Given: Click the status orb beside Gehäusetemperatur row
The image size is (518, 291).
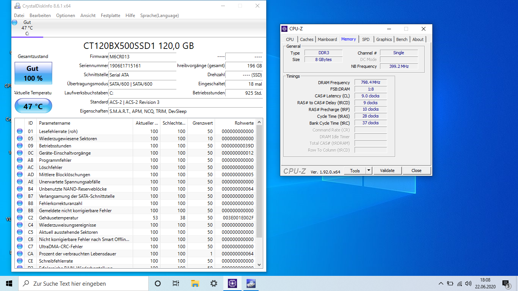Looking at the screenshot, I should 20,217.
